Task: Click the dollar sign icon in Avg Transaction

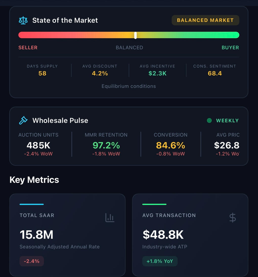Action: [232, 218]
